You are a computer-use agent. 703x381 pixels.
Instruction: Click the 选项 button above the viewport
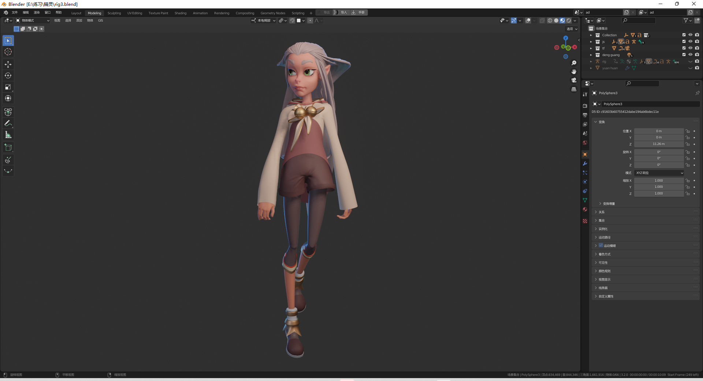pos(572,29)
